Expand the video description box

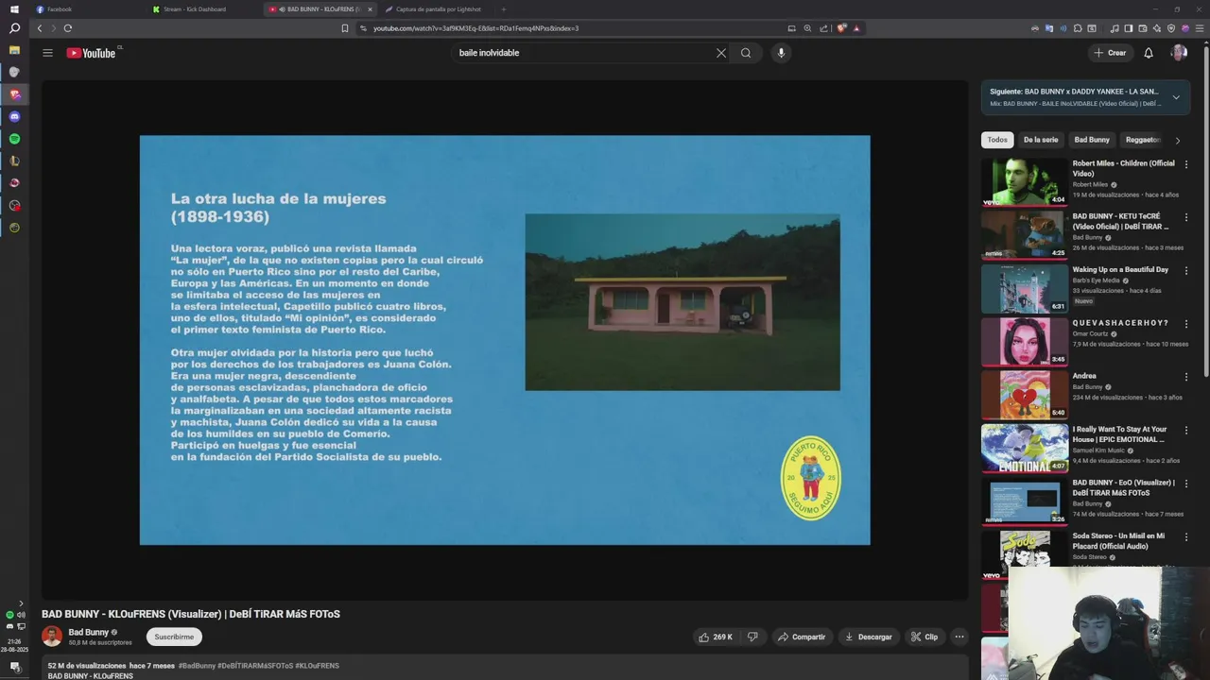coord(505,668)
